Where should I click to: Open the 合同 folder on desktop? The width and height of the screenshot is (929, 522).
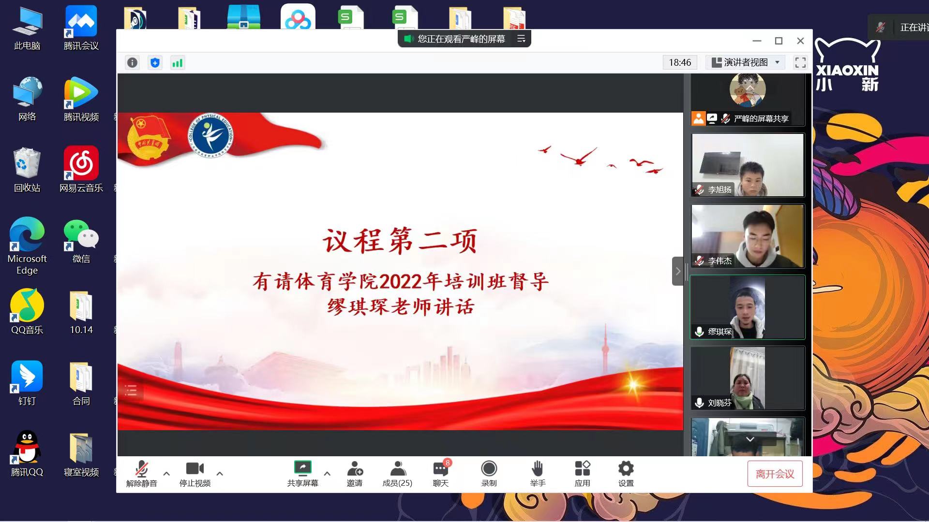81,383
